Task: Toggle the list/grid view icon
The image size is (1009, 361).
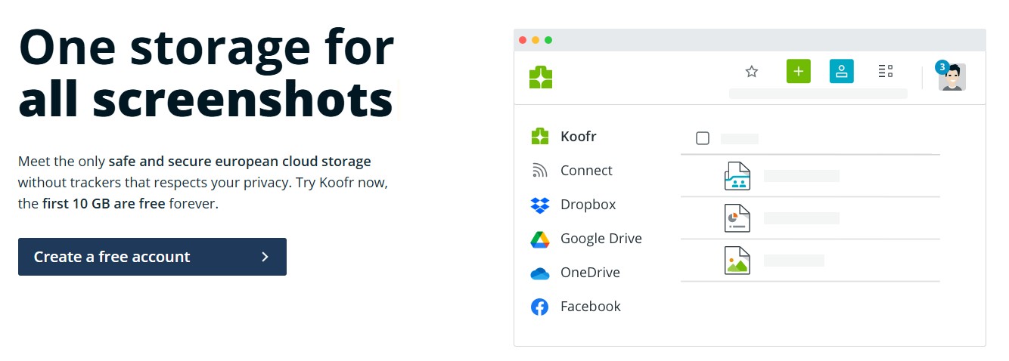Action: [885, 72]
